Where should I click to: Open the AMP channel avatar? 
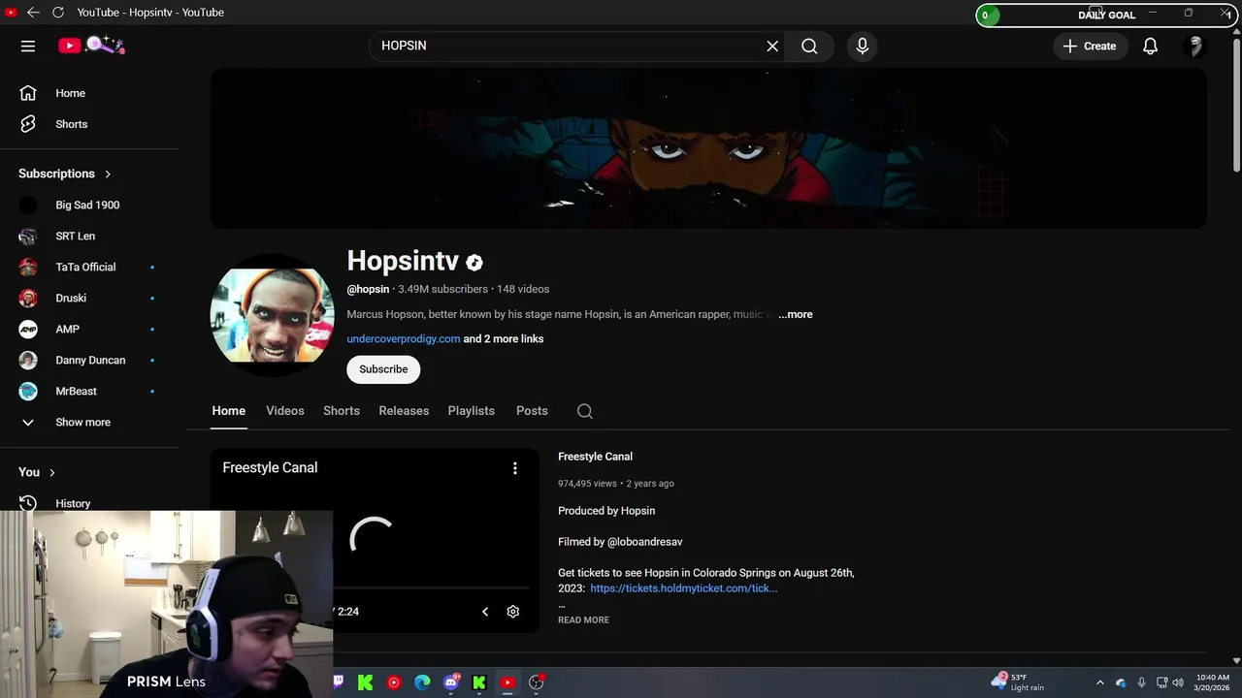[x=28, y=329]
